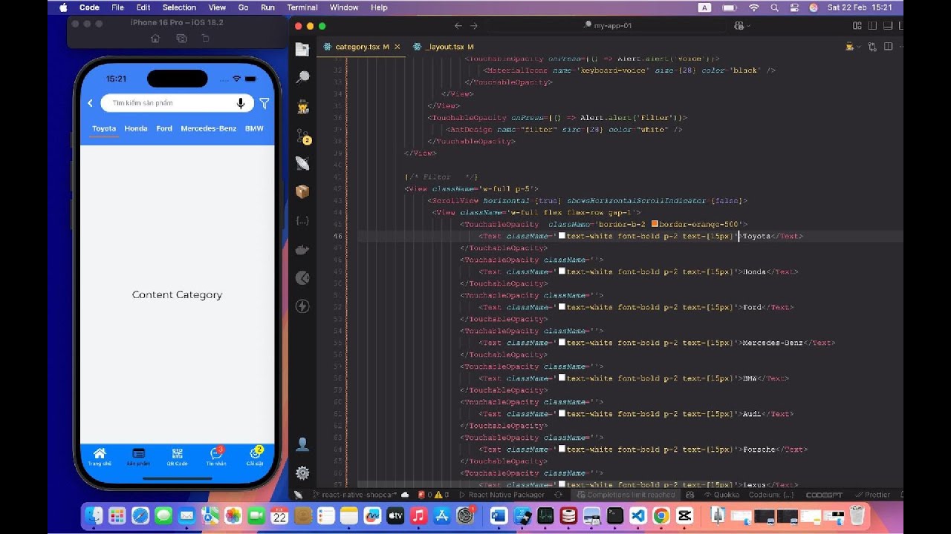Close the category.tsx tab
The height and width of the screenshot is (534, 951).
tap(397, 47)
